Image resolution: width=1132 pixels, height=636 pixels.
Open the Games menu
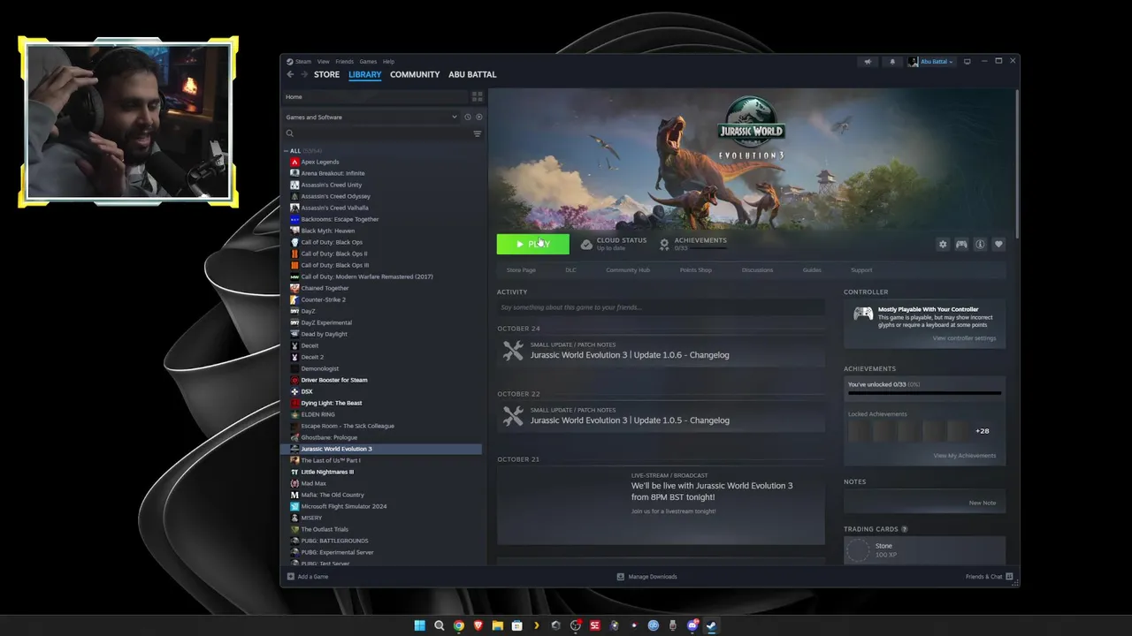368,62
